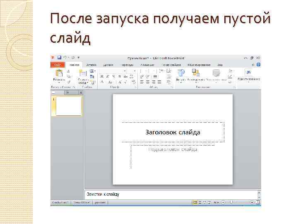Open character spacing AV options
This screenshot has width=298, height=224.
tap(132, 77)
